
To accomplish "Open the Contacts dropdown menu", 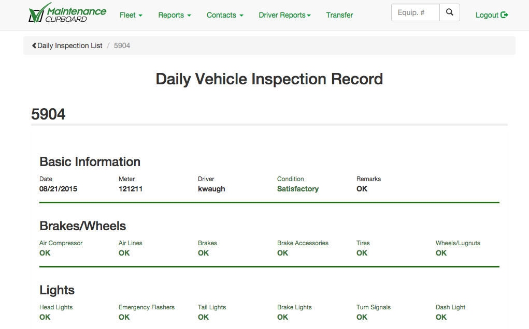I will tap(225, 15).
